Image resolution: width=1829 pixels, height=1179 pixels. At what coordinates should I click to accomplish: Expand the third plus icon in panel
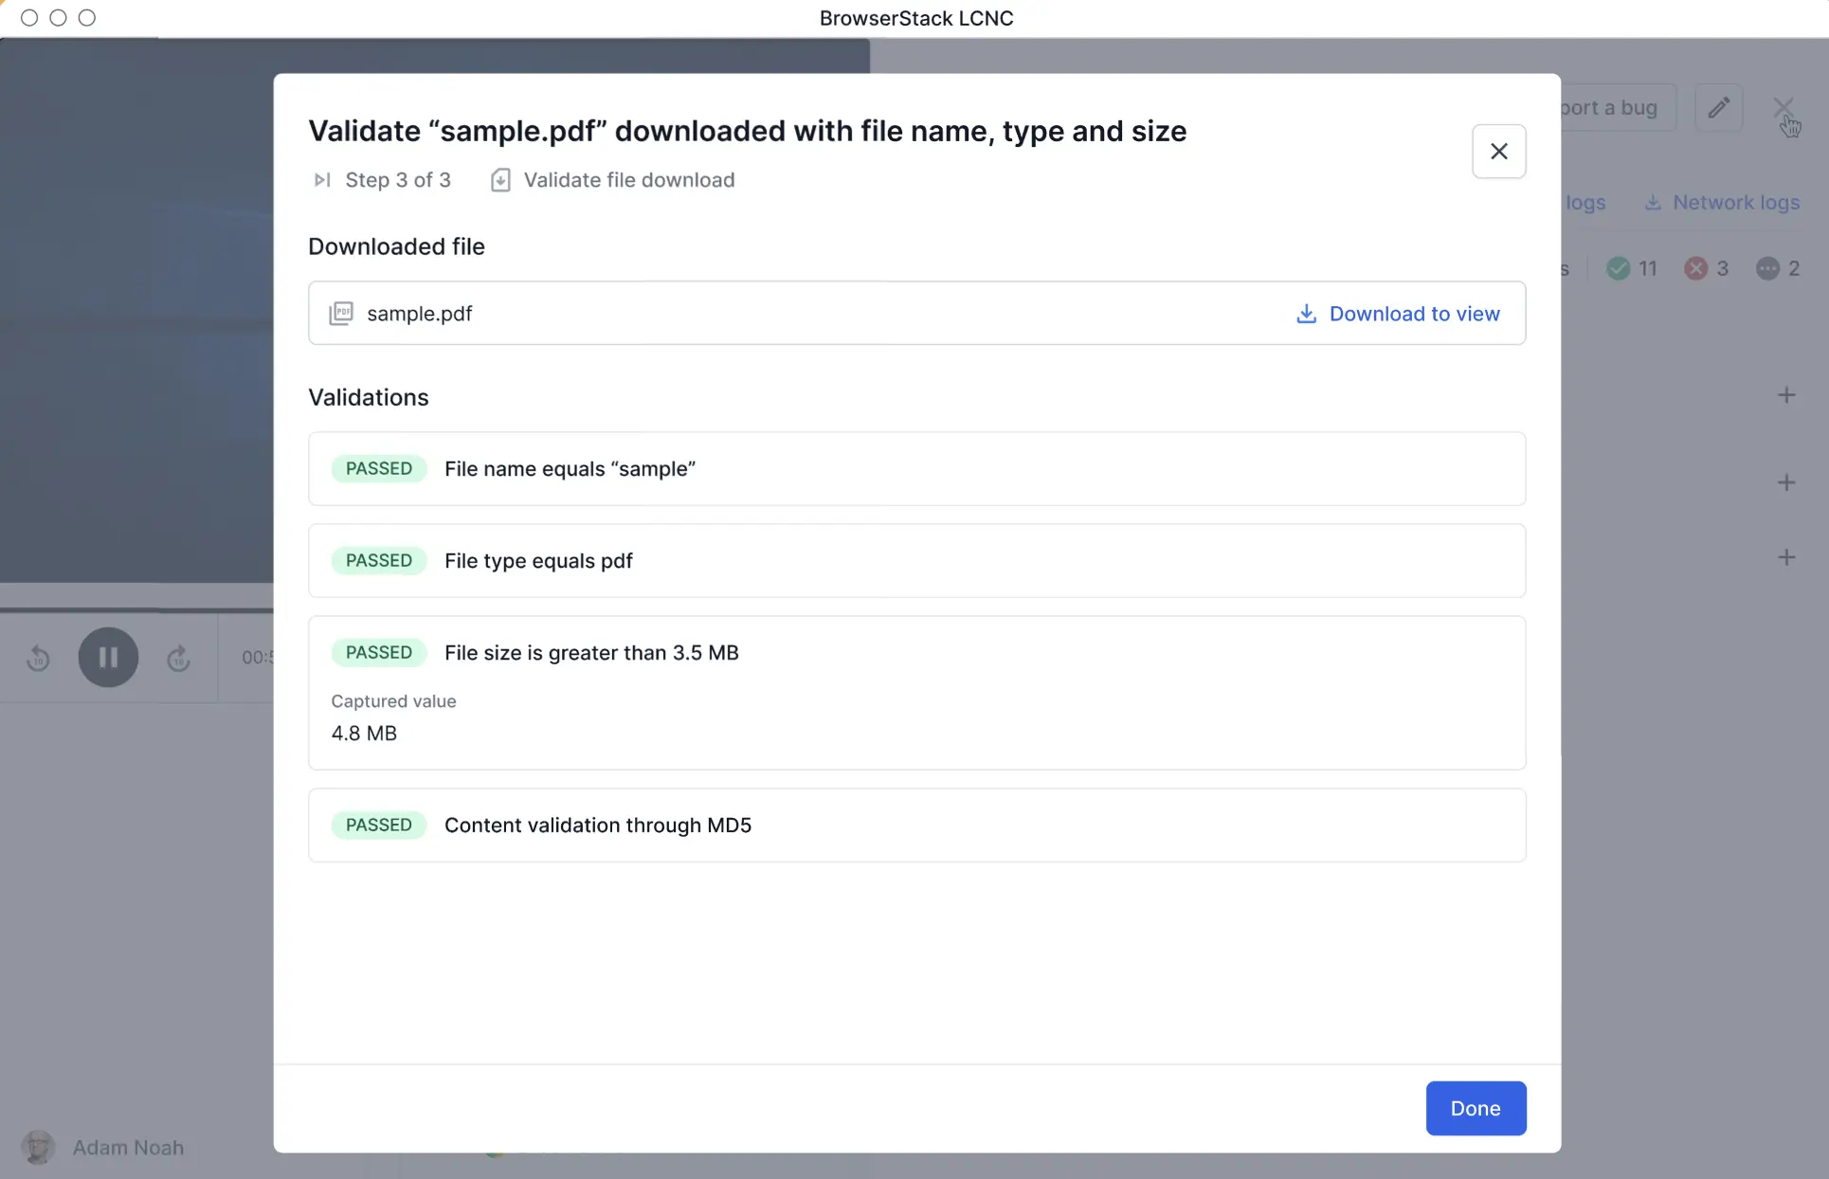tap(1786, 557)
